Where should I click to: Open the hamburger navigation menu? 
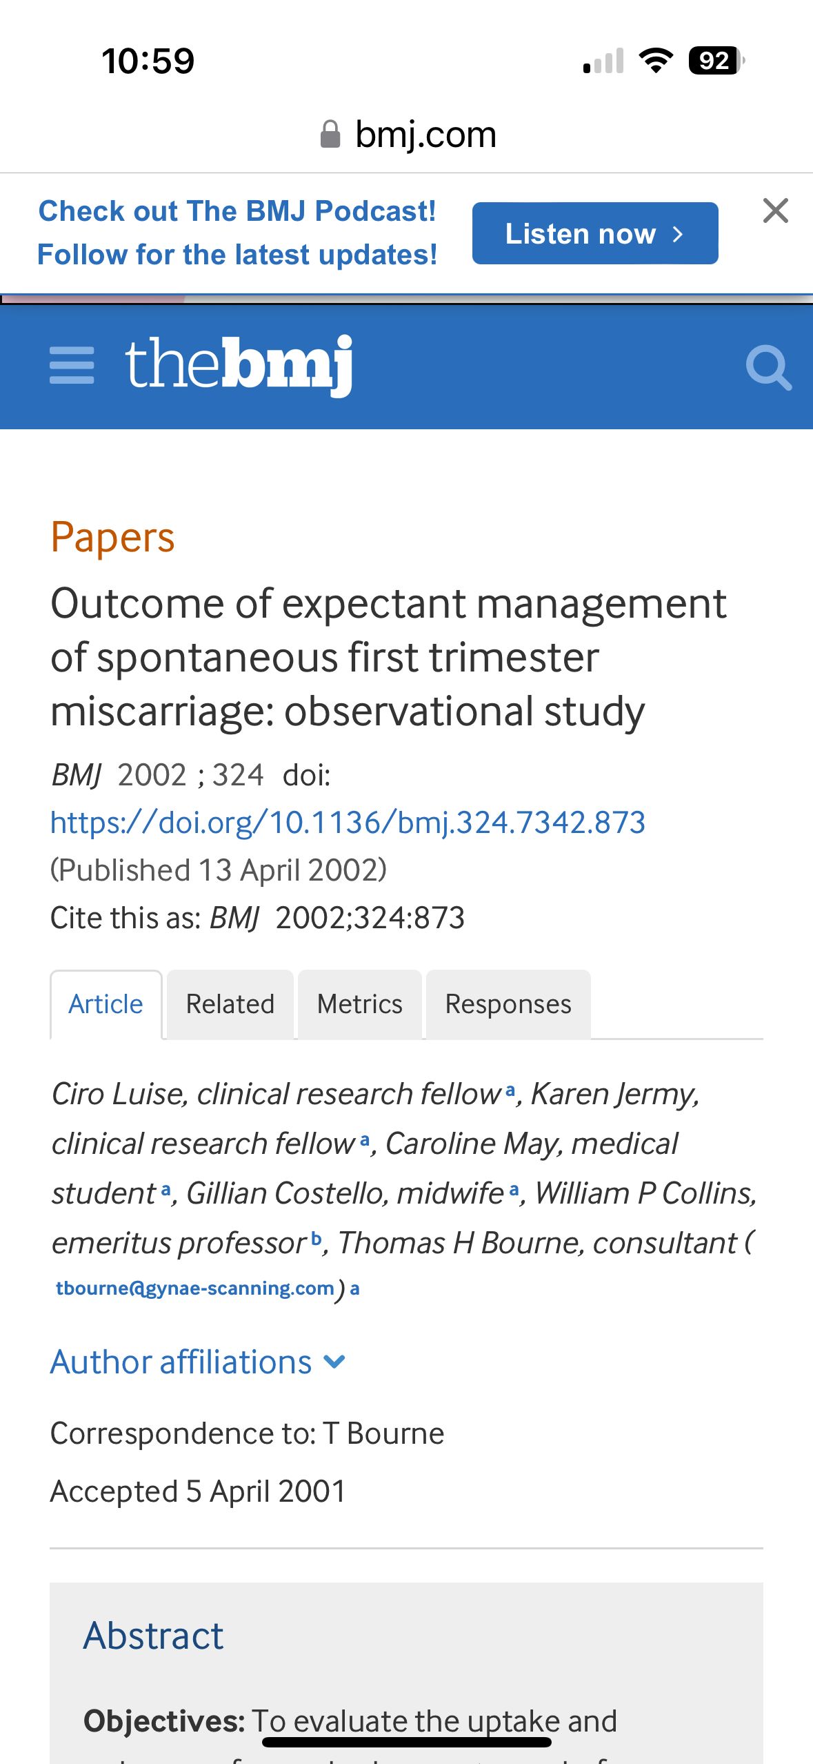click(72, 365)
